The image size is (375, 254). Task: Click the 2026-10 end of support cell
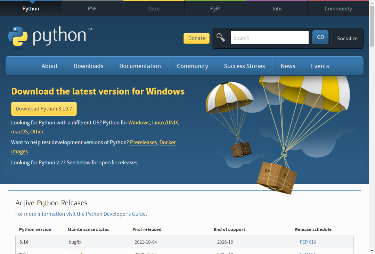pyautogui.click(x=225, y=242)
